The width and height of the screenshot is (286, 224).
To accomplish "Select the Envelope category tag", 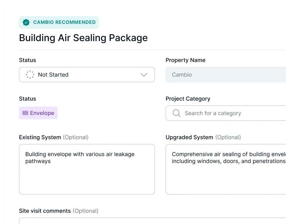I will pos(38,113).
